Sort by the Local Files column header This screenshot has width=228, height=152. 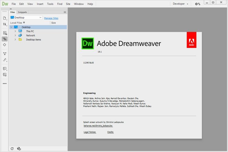18,23
